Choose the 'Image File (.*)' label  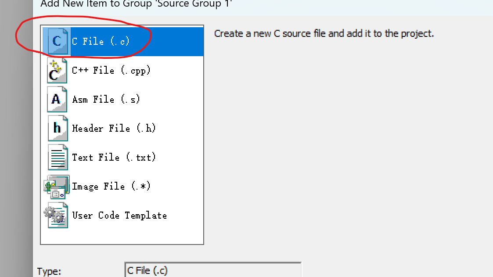pos(112,187)
